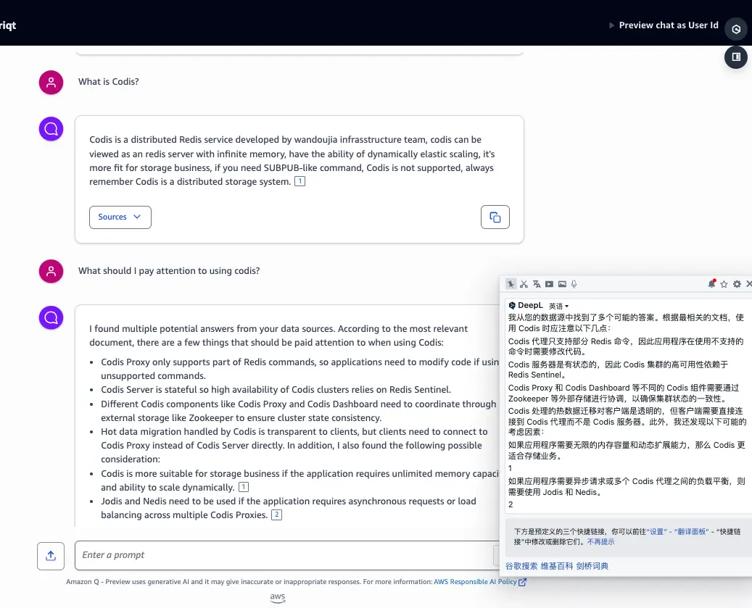Click the star favorite icon in popup
Viewport: 752px width, 608px height.
(x=724, y=284)
